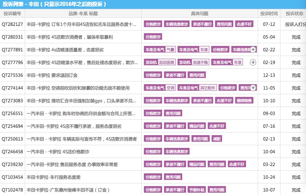This screenshot has width=306, height=195.
Task: Select complaint number QT102478
Action: (x=12, y=190)
